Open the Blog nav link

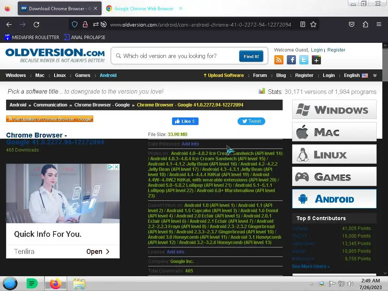point(281,75)
